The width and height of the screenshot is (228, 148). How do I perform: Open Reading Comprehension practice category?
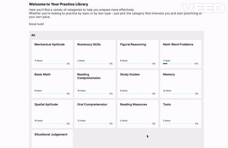[95, 84]
